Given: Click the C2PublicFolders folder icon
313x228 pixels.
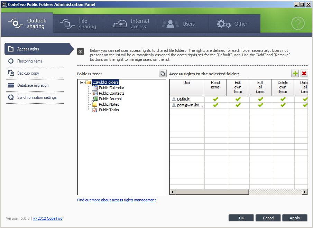Looking at the screenshot, I should [88, 82].
